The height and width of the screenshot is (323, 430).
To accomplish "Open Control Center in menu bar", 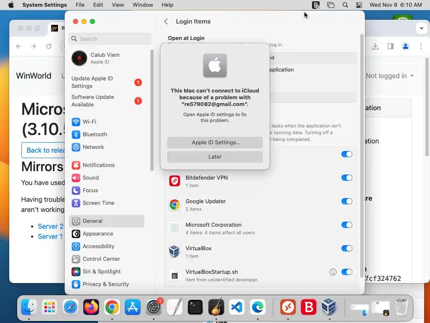I will (359, 5).
